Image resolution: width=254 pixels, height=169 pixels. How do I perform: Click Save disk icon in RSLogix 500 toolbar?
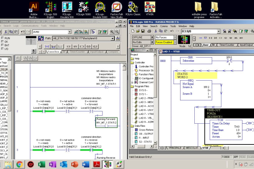point(143,31)
